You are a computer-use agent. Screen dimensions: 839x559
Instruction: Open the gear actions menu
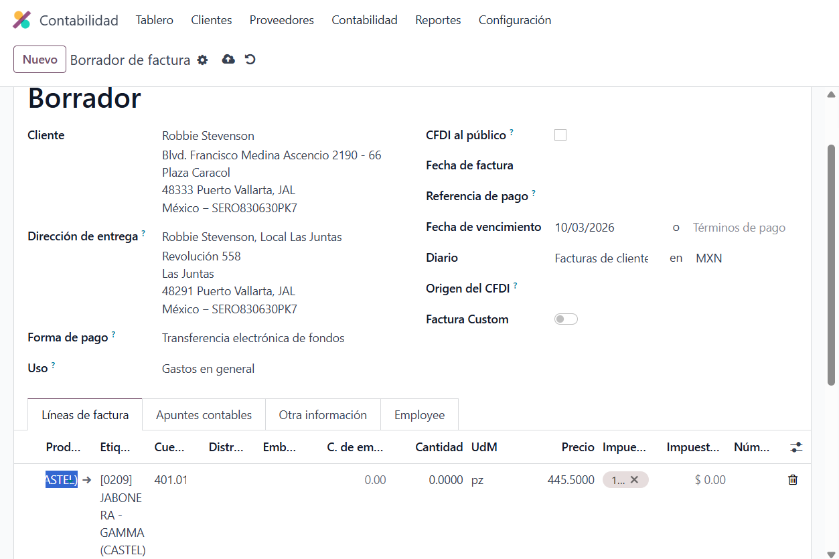click(x=203, y=60)
